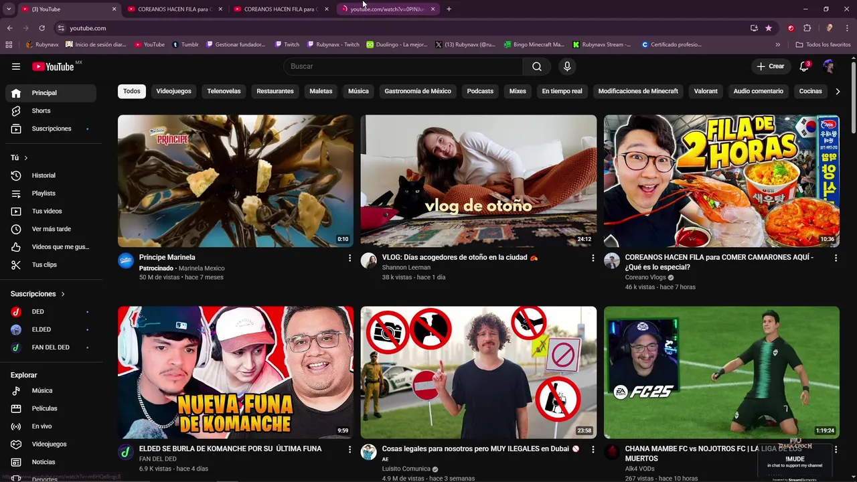This screenshot has width=857, height=482.
Task: Click the YouTube logo
Action: pyautogui.click(x=53, y=66)
